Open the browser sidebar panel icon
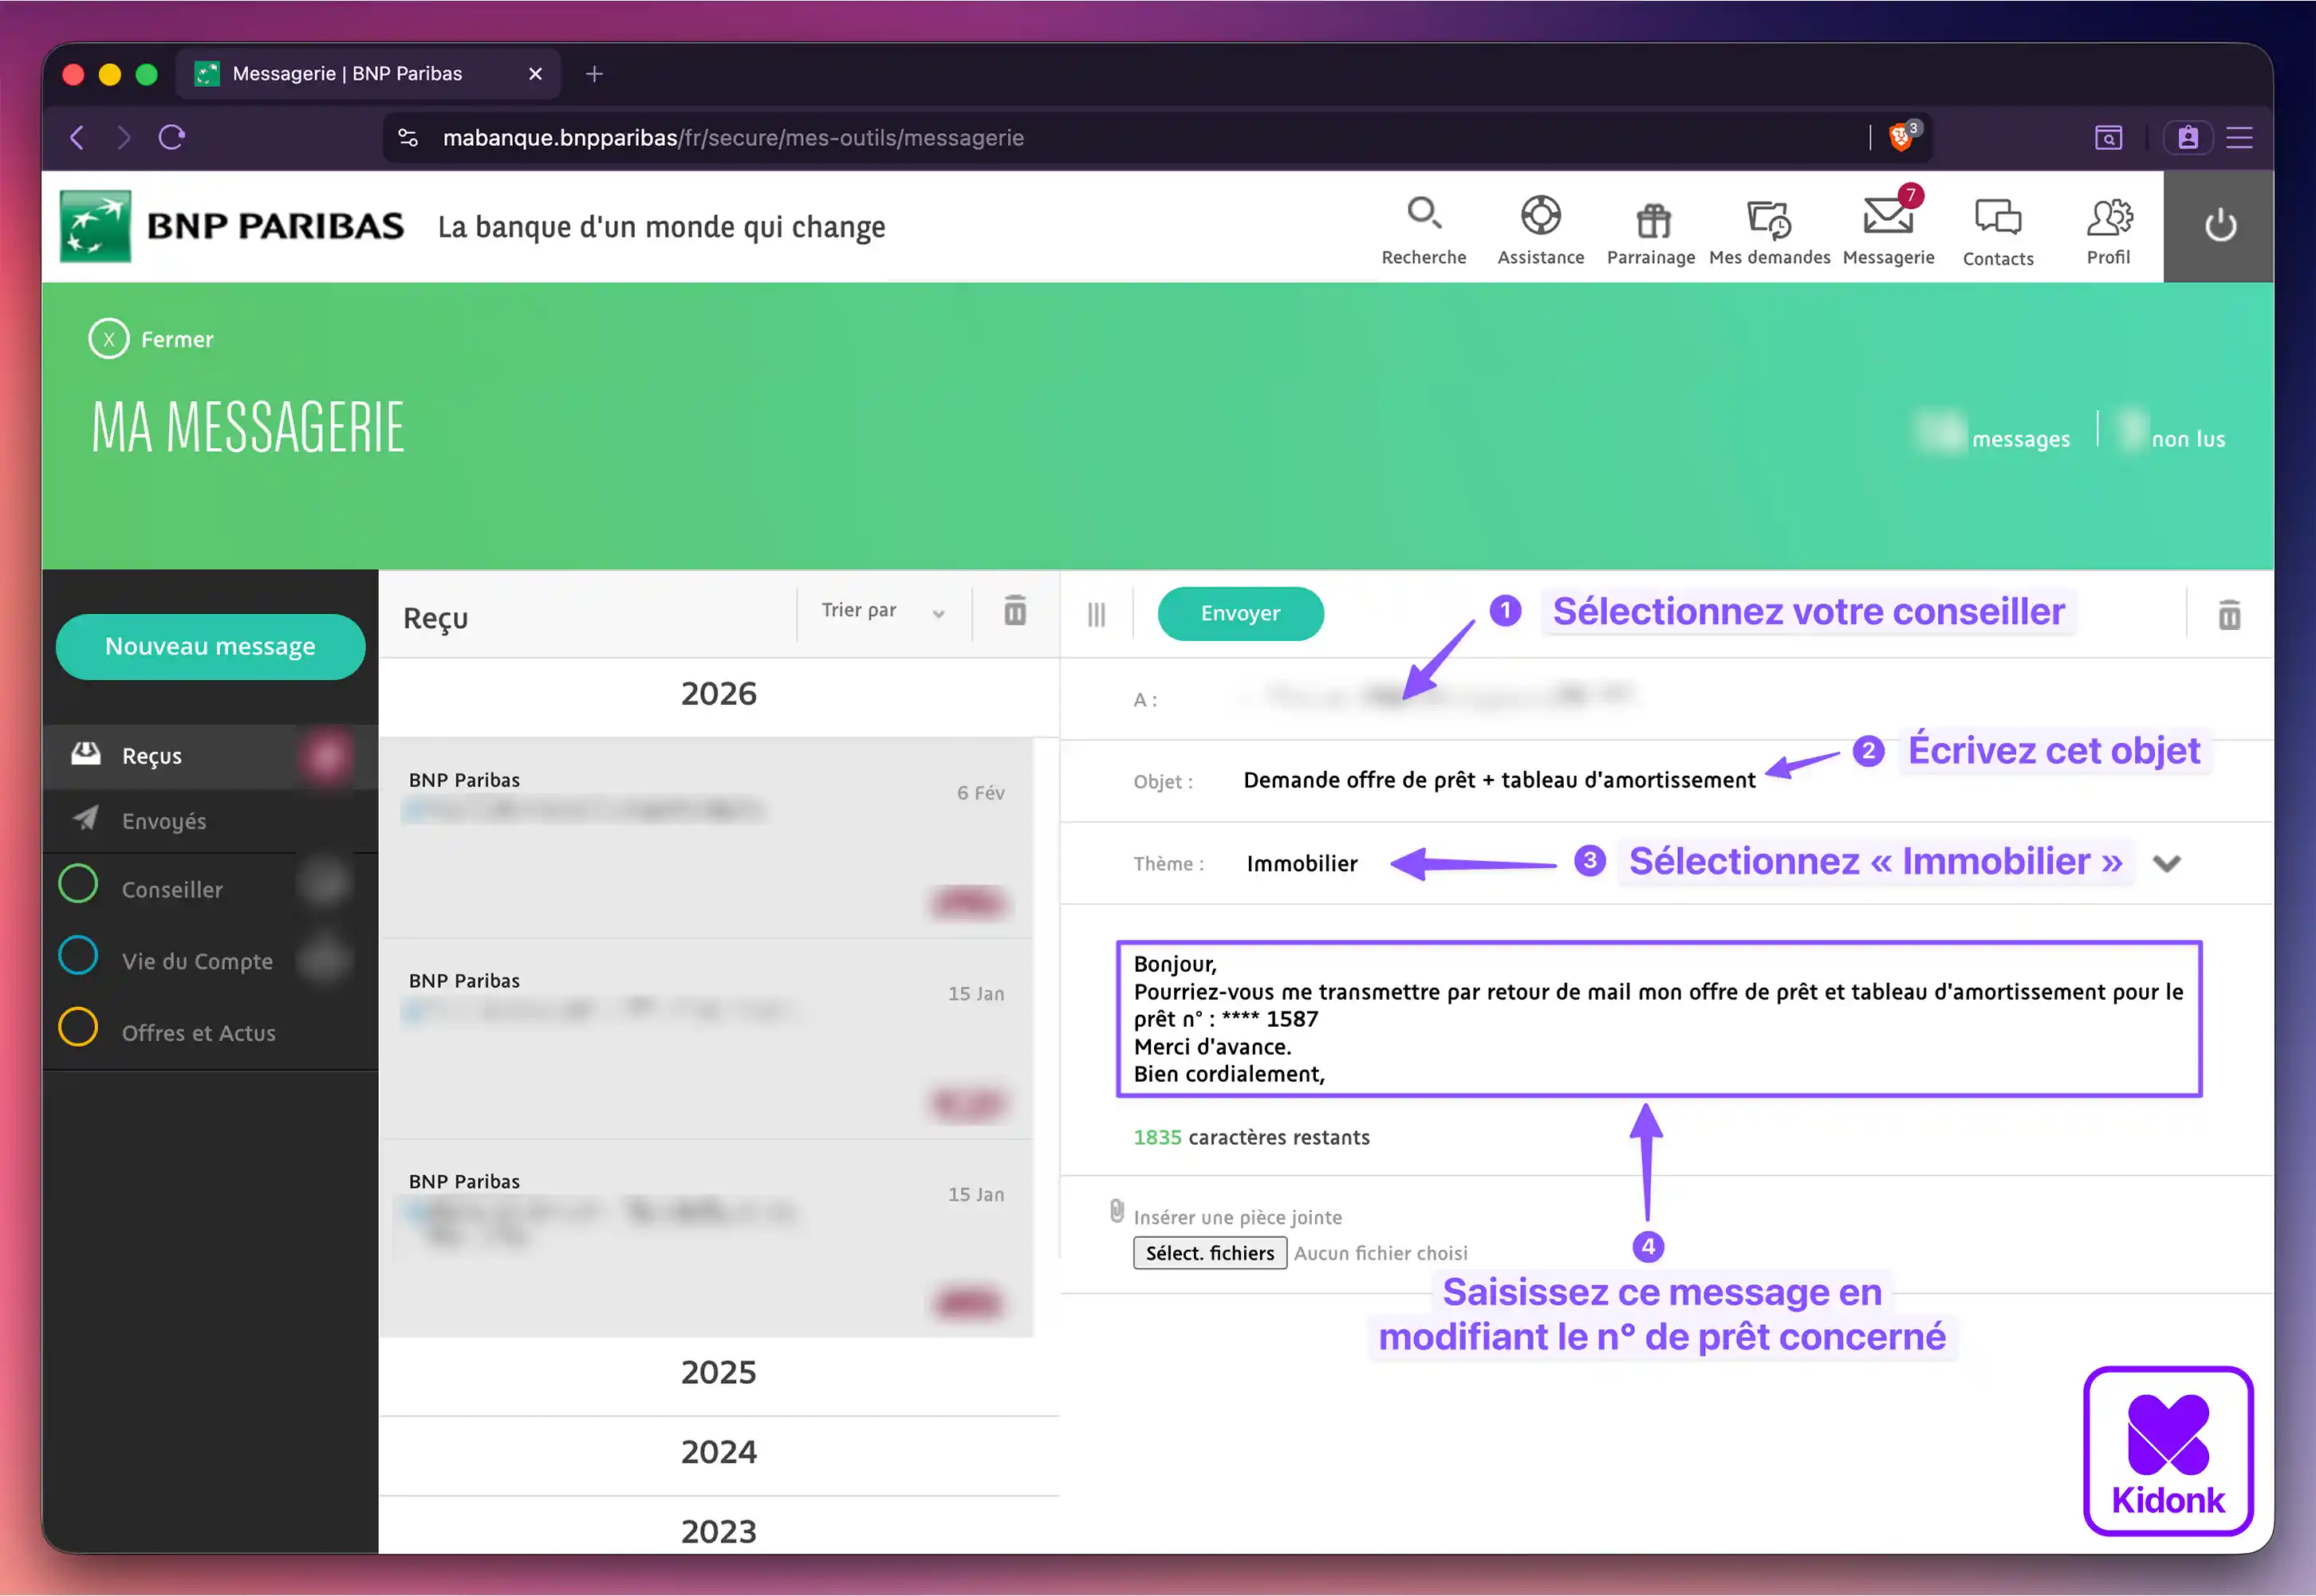Screen dimensions: 2316x1596 [x=2108, y=137]
